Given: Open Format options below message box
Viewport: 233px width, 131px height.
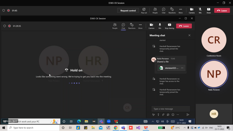Looking at the screenshot, I should tap(153, 114).
